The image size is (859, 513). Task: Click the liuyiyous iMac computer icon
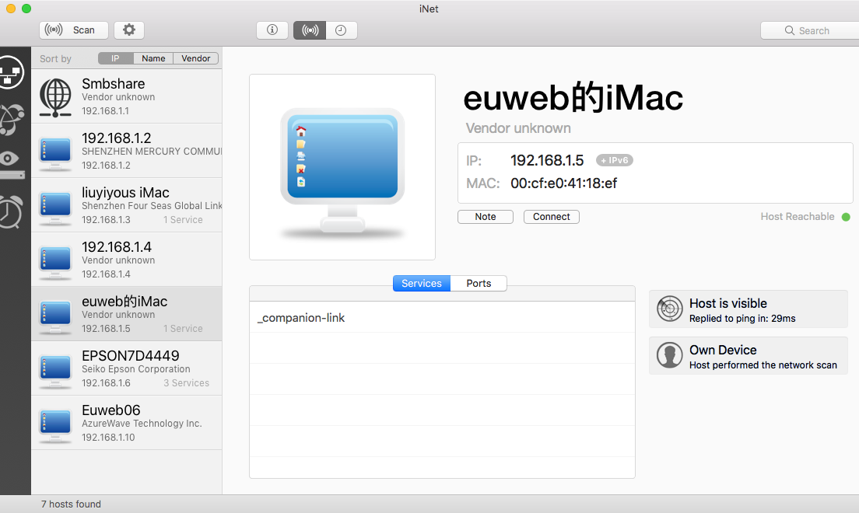coord(55,207)
